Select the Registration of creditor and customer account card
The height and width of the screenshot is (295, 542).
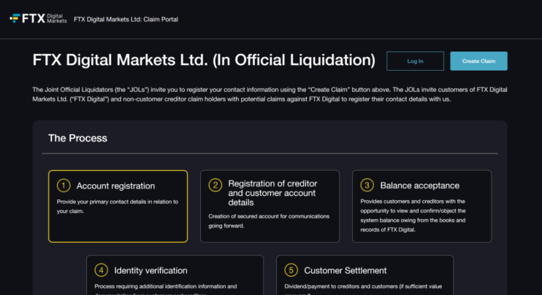[x=269, y=206]
